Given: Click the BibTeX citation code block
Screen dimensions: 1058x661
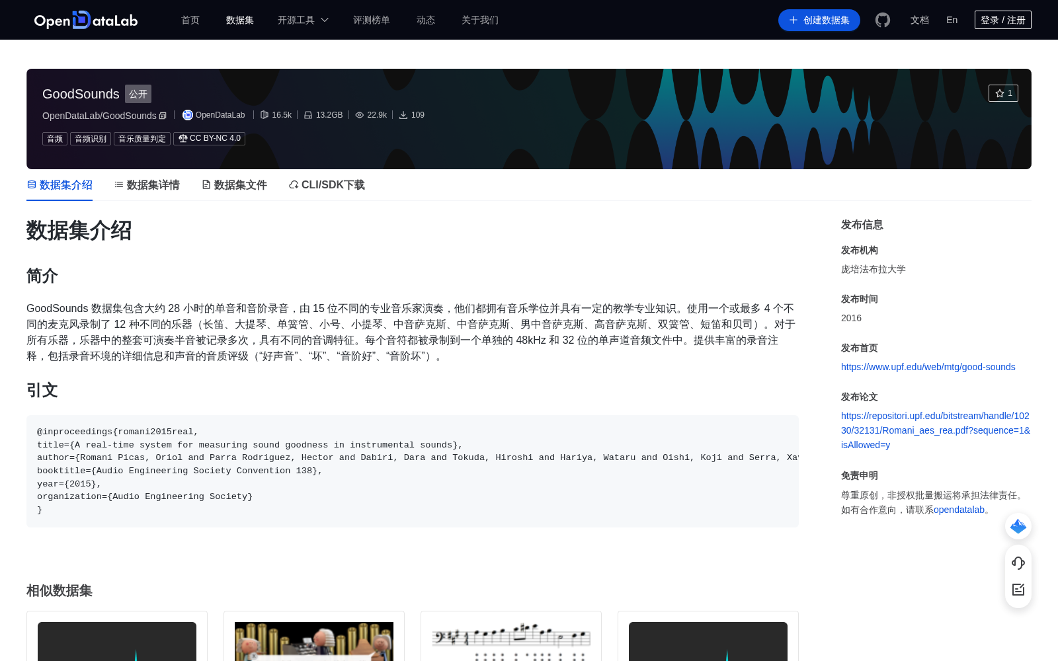Looking at the screenshot, I should [x=413, y=471].
